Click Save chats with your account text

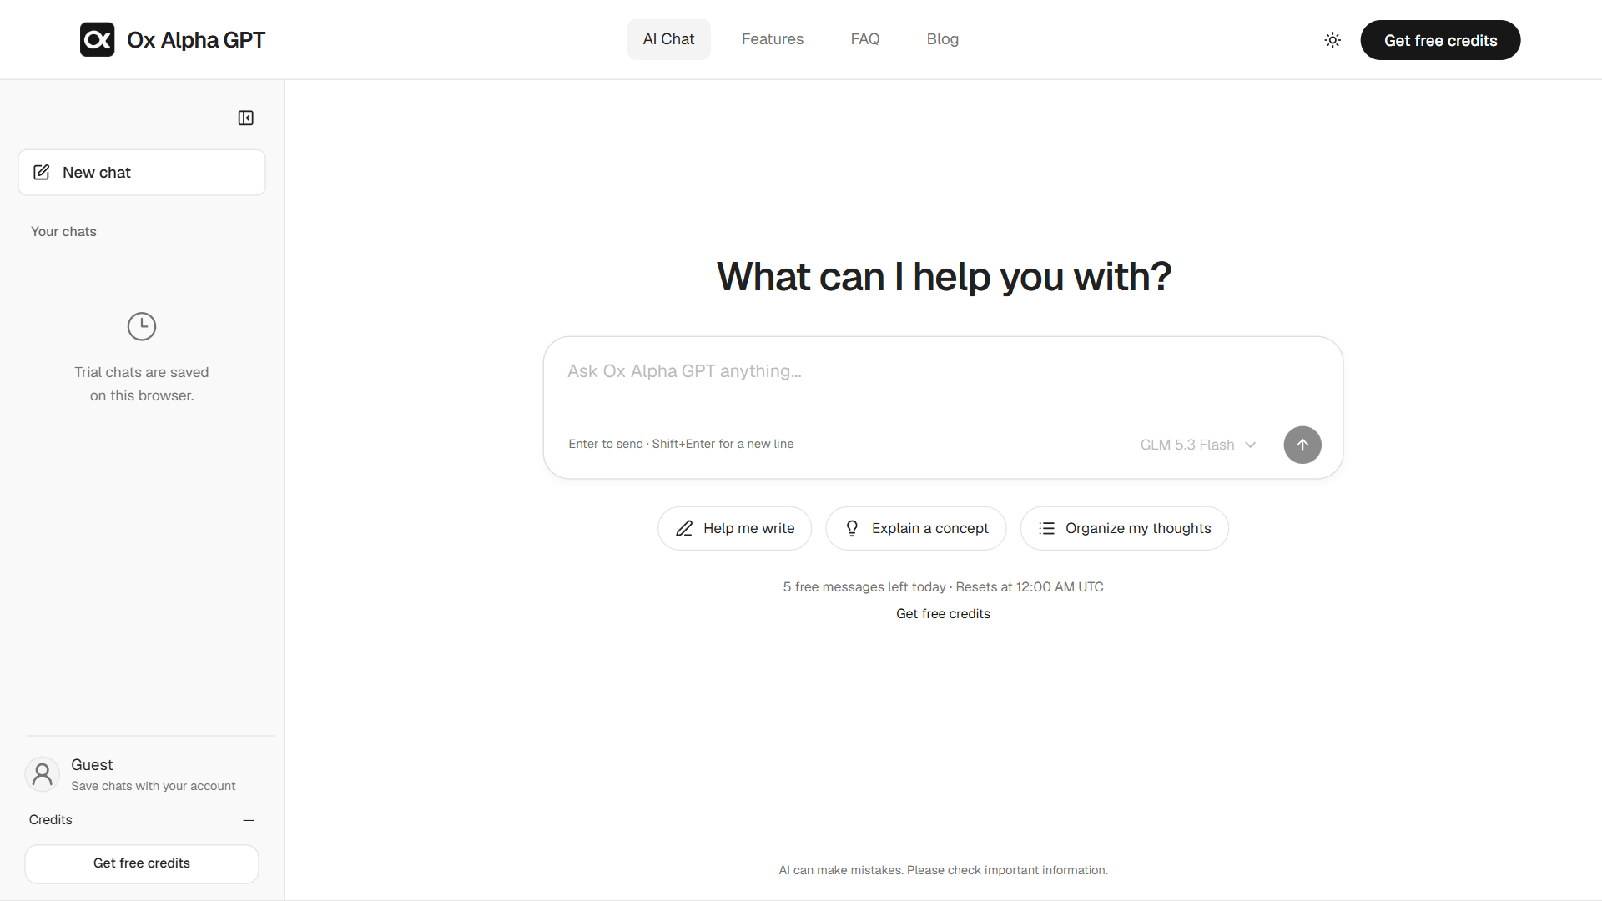click(154, 786)
